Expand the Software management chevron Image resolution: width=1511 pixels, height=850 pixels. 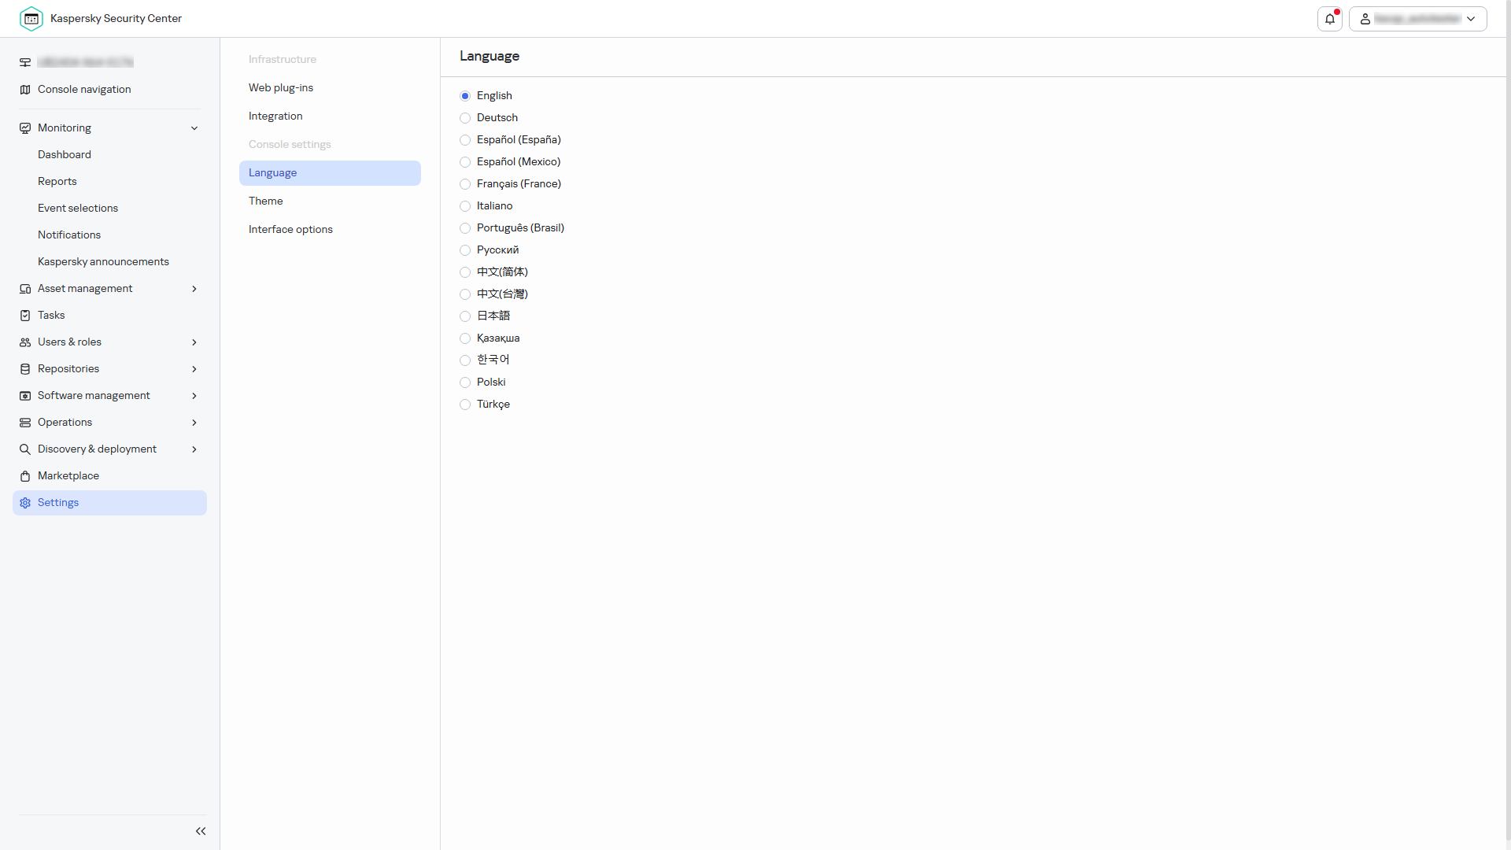point(194,396)
